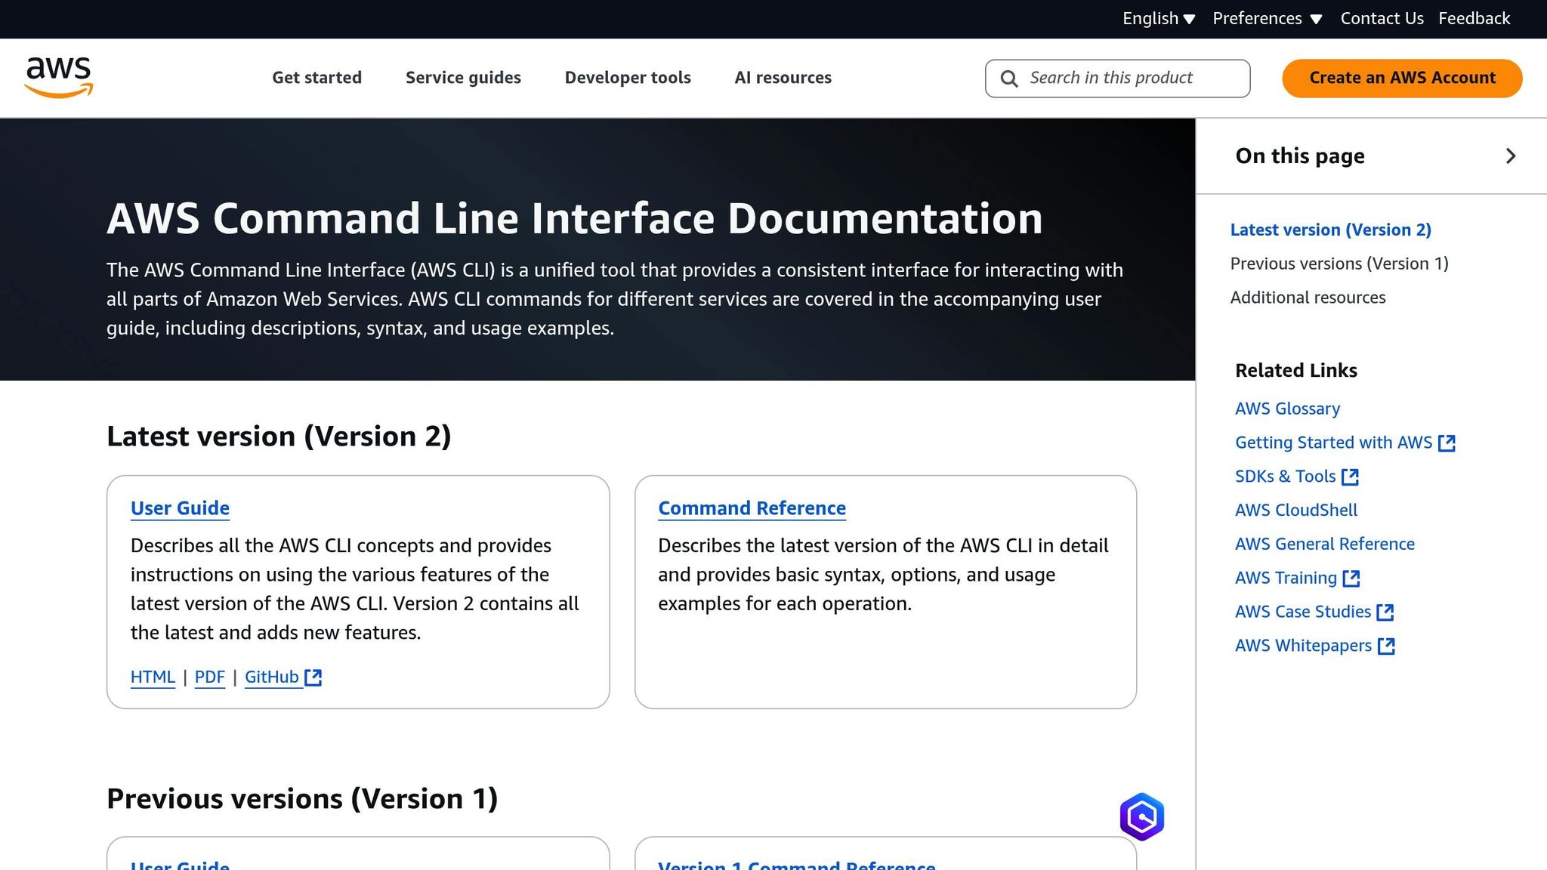
Task: Open the Developer tools menu
Action: 628,78
